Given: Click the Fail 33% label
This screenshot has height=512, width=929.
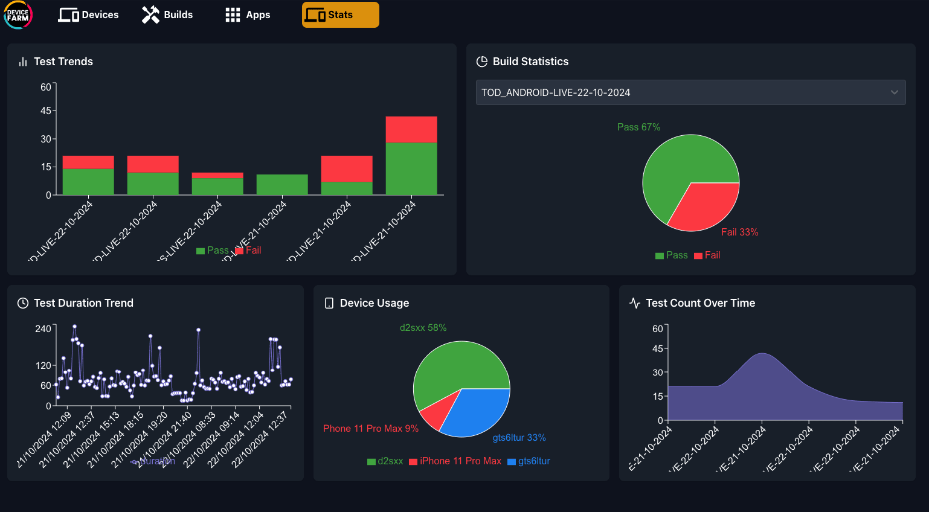Looking at the screenshot, I should pos(740,232).
